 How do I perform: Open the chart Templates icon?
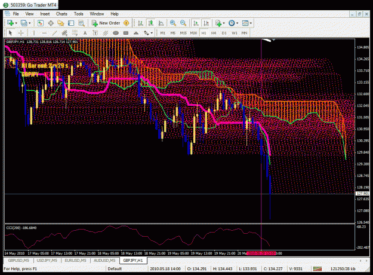(x=245, y=23)
